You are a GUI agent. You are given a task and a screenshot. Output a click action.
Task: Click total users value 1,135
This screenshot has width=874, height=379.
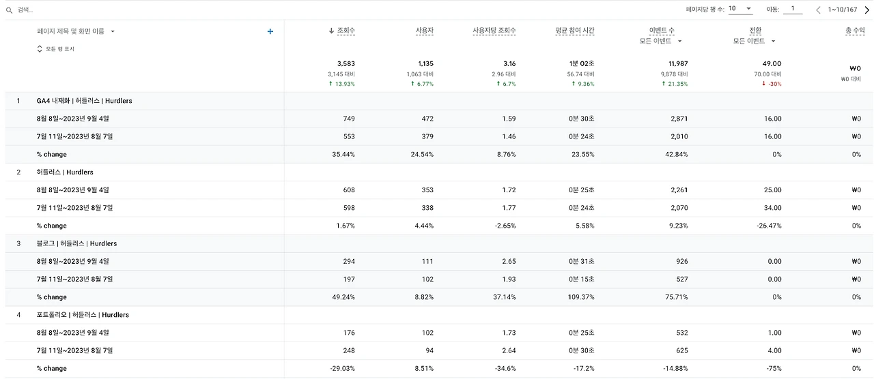(x=425, y=64)
